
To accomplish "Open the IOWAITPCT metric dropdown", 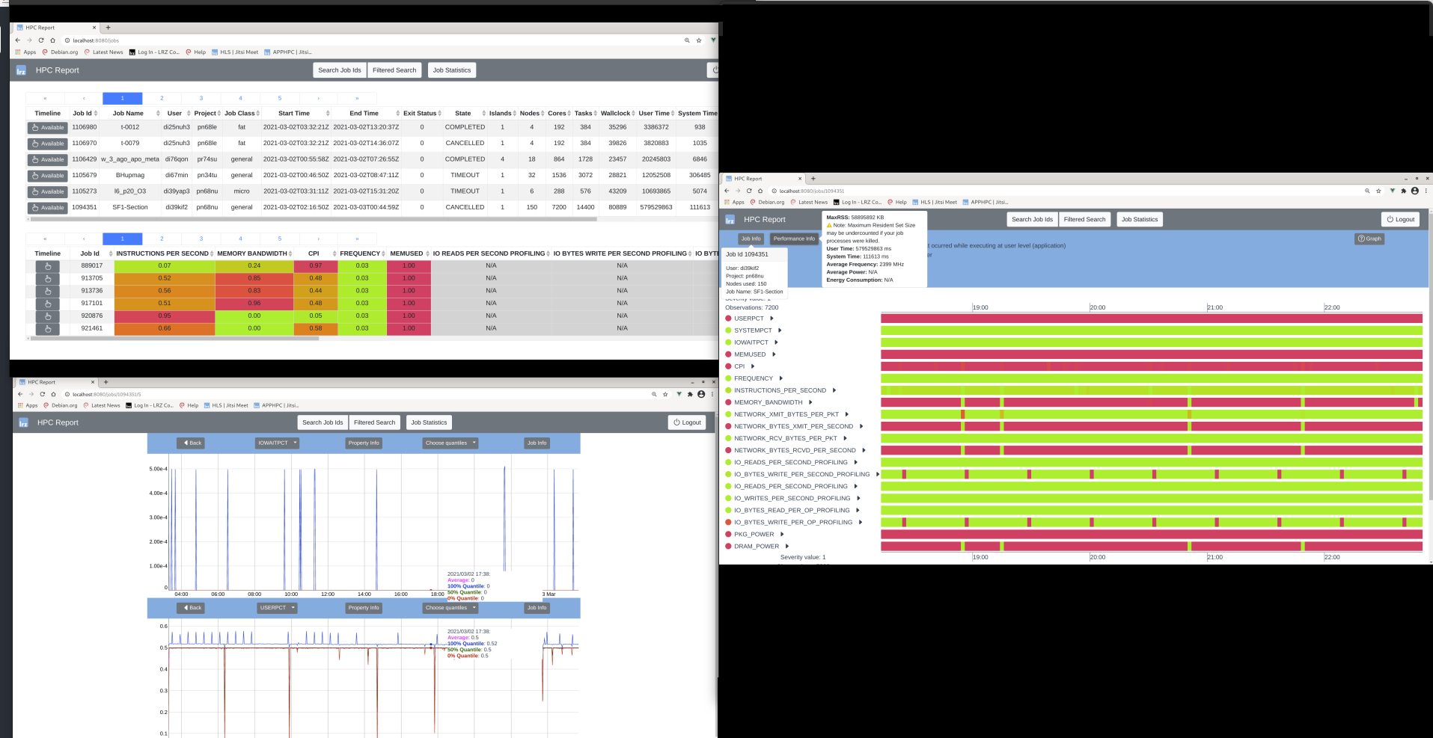I will click(x=277, y=443).
